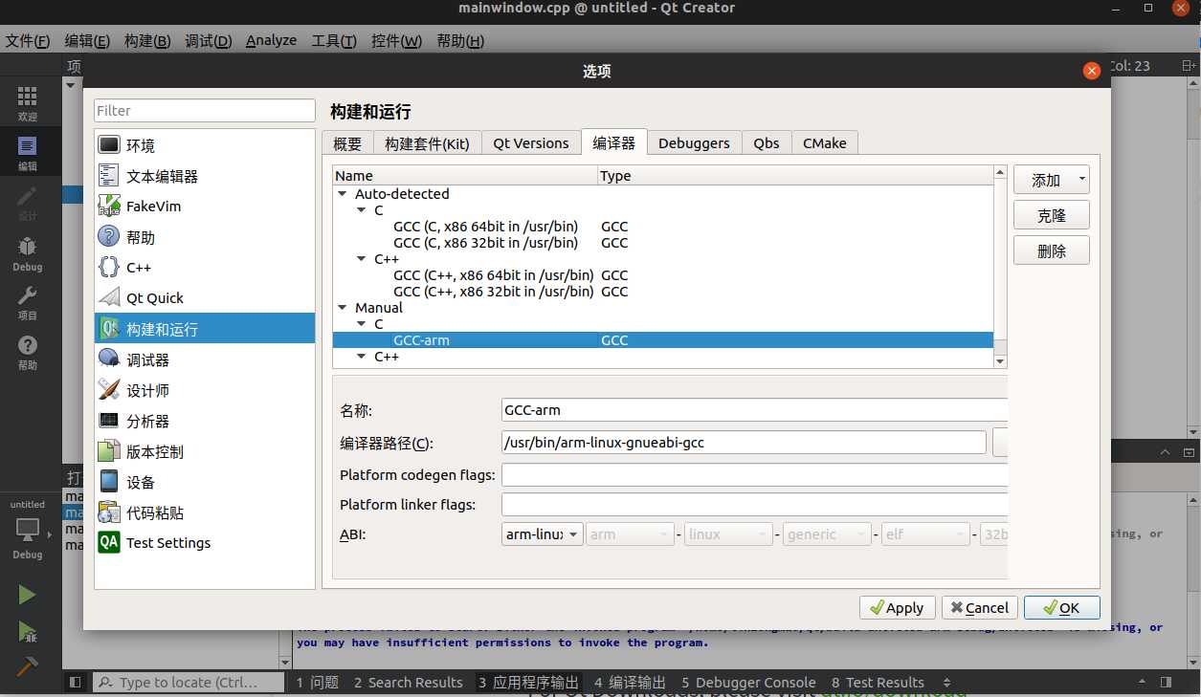Image resolution: width=1201 pixels, height=697 pixels.
Task: Toggle the left sidebar button in status bar
Action: tap(75, 683)
